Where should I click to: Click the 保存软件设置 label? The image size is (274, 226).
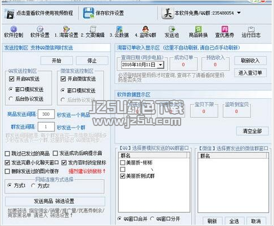click(110, 13)
